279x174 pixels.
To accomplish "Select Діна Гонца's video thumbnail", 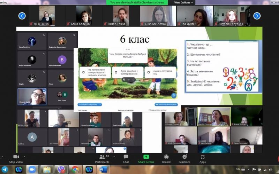I will 47,16.
